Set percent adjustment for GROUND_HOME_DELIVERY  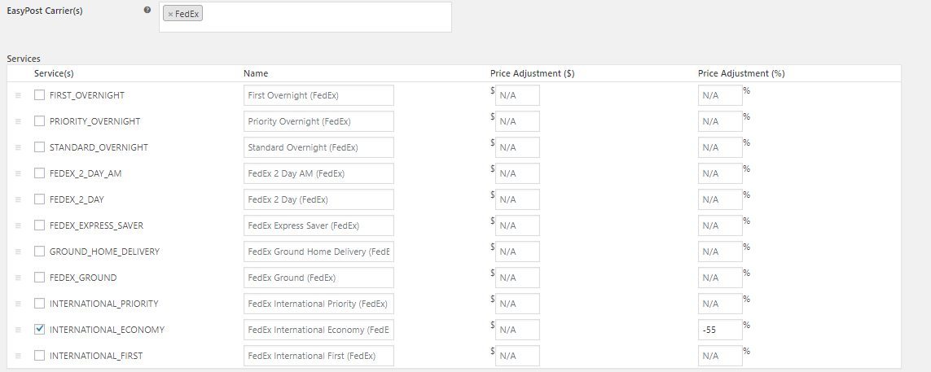(x=720, y=252)
